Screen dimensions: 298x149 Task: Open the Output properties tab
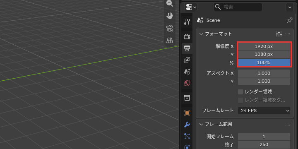(187, 48)
